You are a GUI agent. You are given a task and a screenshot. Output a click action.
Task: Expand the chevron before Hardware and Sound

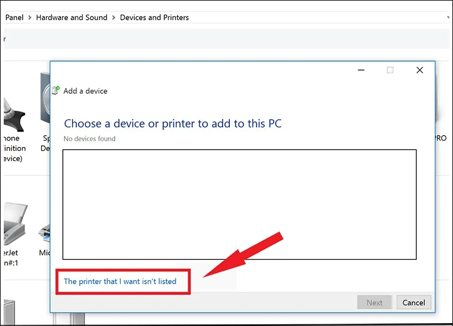point(30,18)
